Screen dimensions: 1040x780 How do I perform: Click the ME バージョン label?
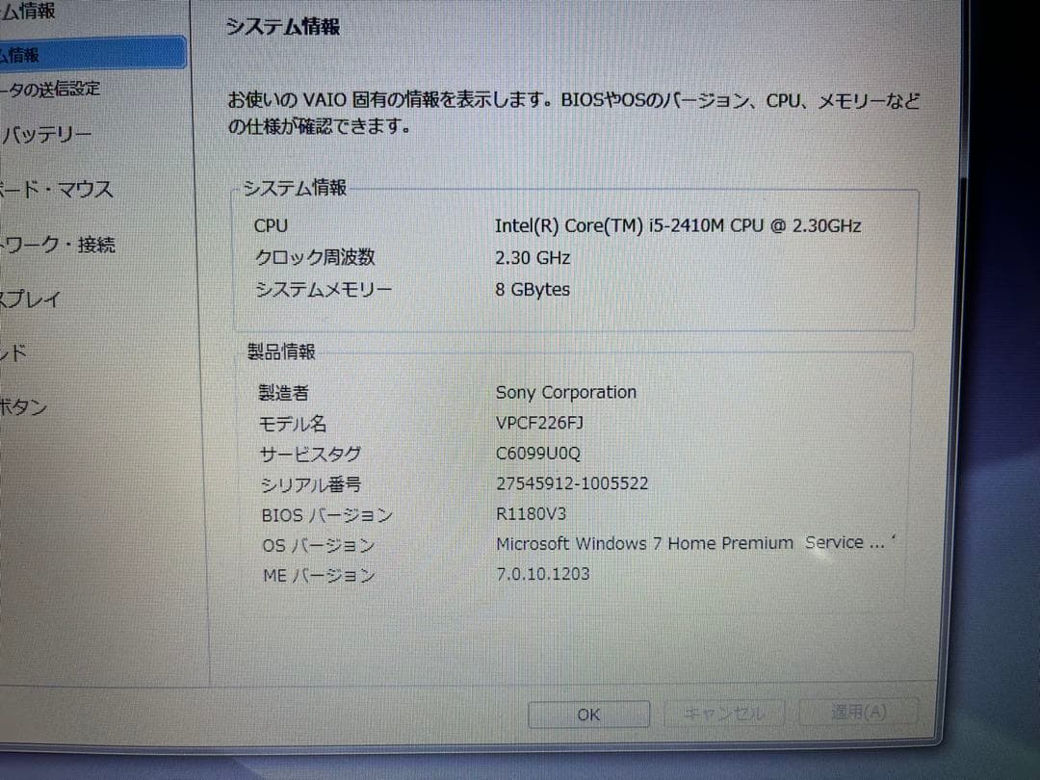(x=319, y=575)
